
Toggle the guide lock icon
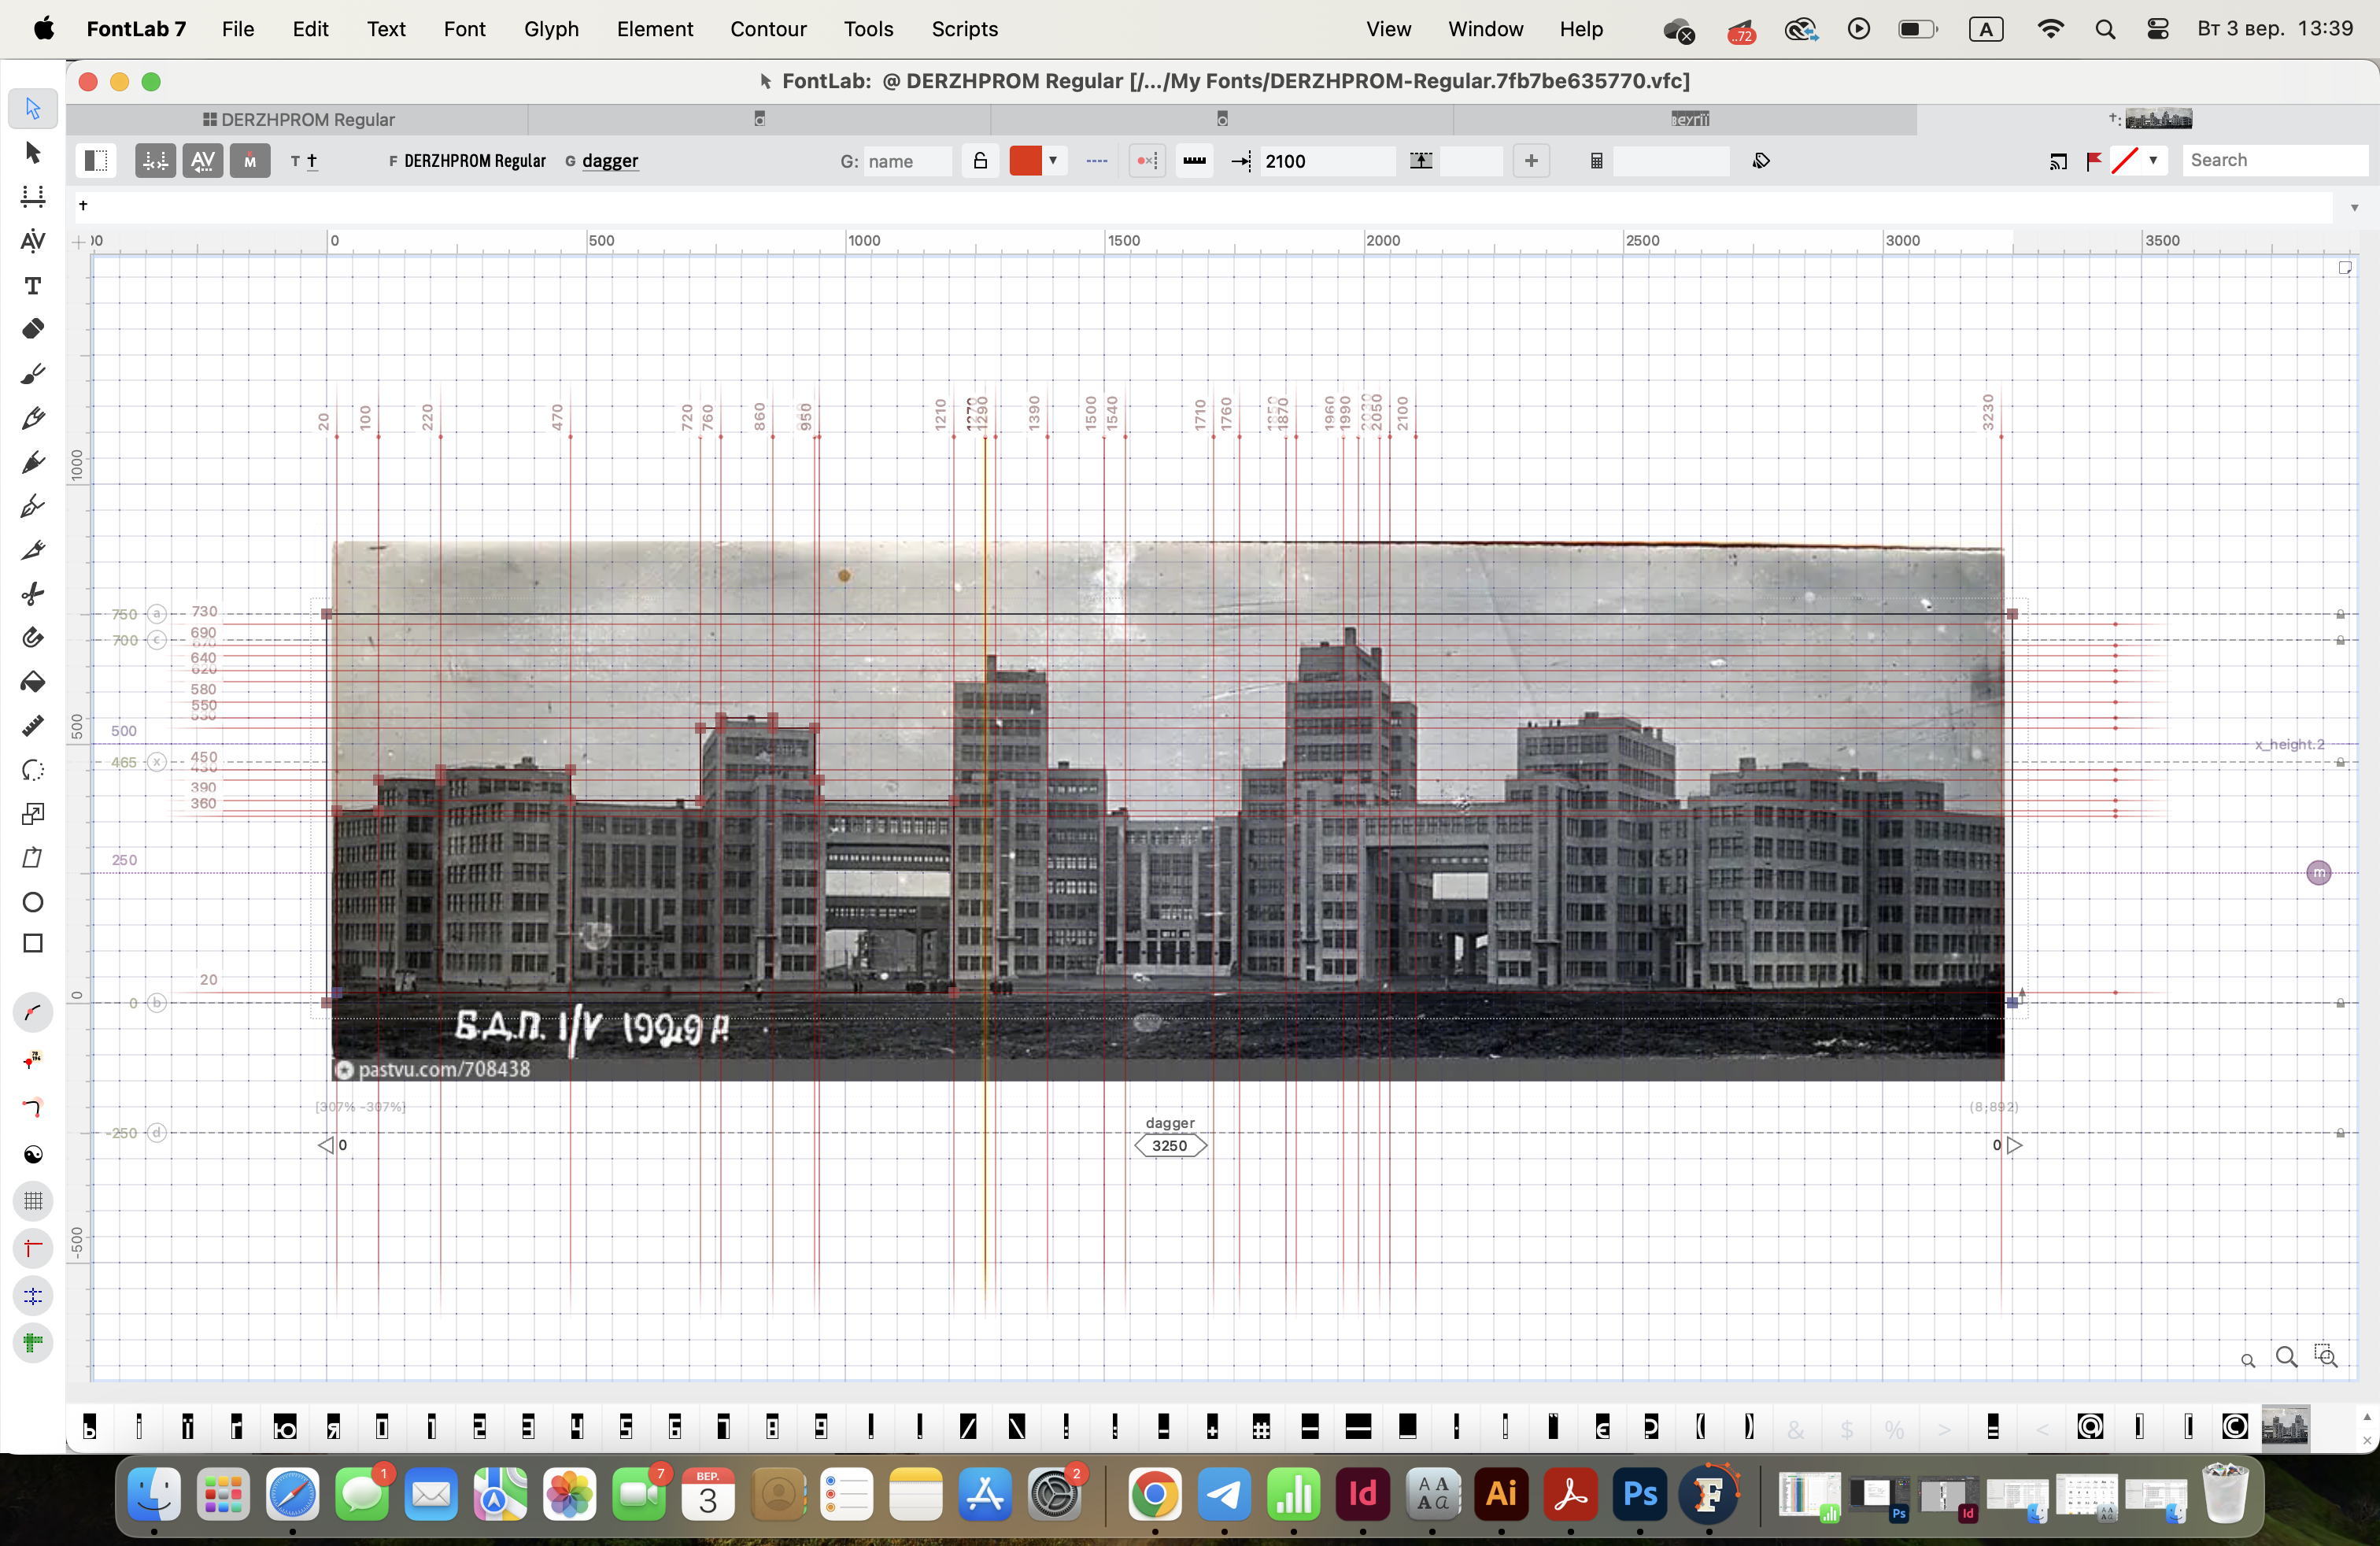click(980, 161)
